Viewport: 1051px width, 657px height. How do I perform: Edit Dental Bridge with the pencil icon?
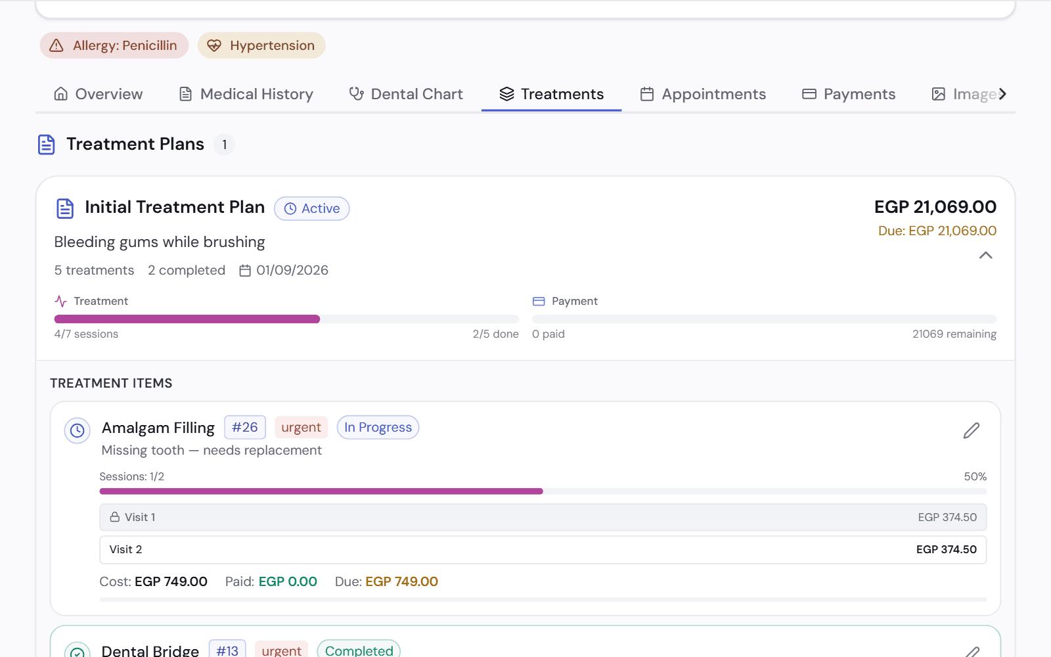point(972,651)
